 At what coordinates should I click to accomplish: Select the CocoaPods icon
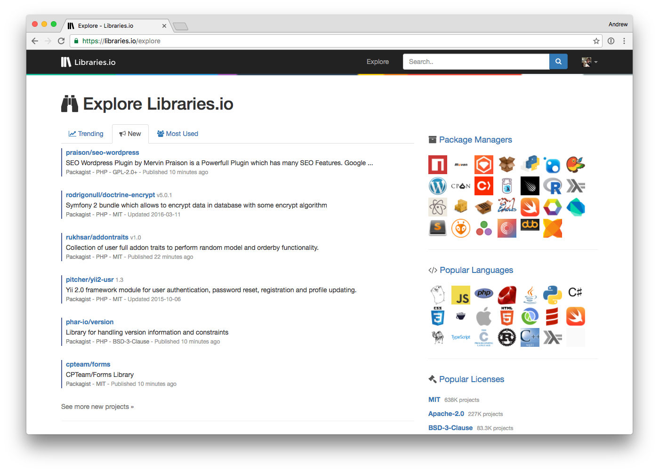tap(484, 186)
